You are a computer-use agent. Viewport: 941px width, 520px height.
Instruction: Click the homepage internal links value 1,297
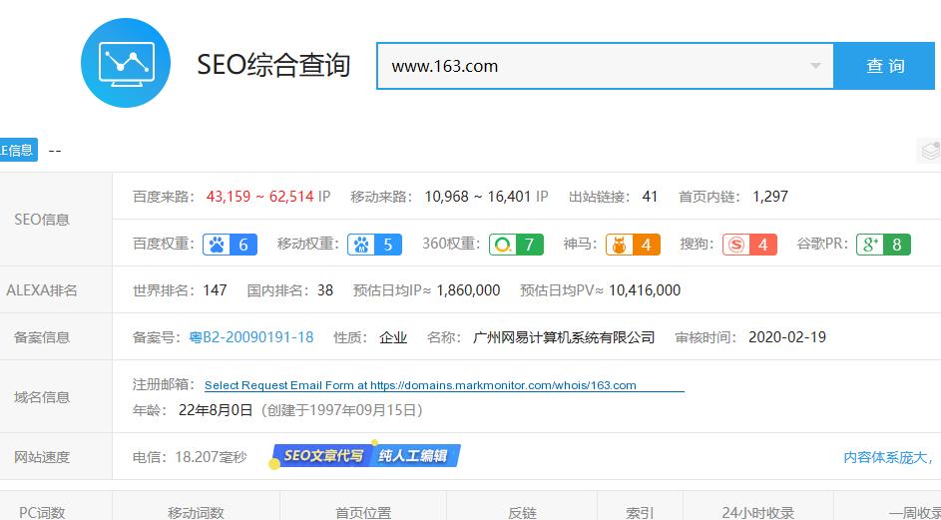click(x=770, y=197)
